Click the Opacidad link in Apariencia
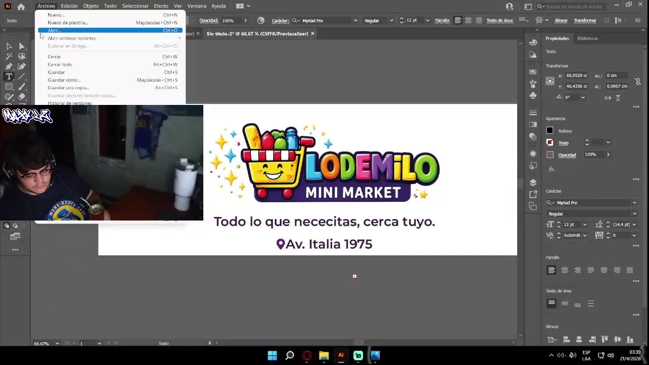The width and height of the screenshot is (649, 365). tap(567, 155)
